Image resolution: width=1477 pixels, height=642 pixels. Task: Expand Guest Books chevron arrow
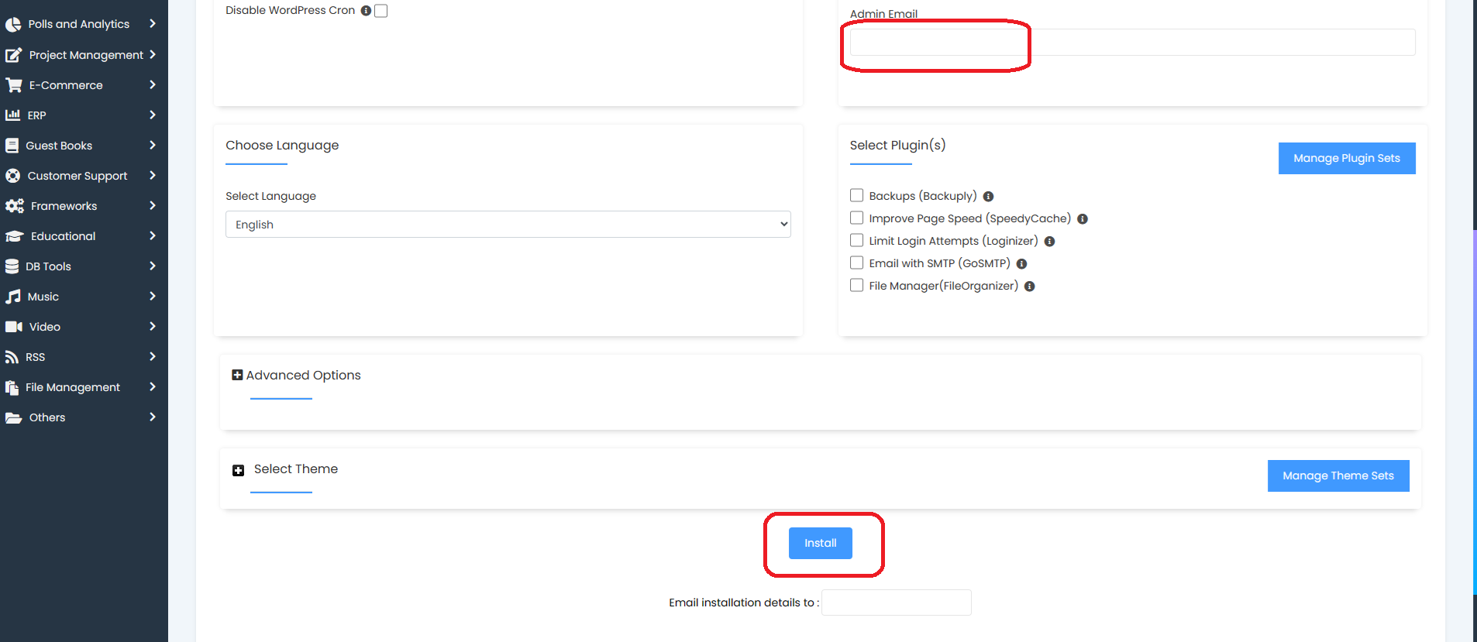pyautogui.click(x=153, y=145)
